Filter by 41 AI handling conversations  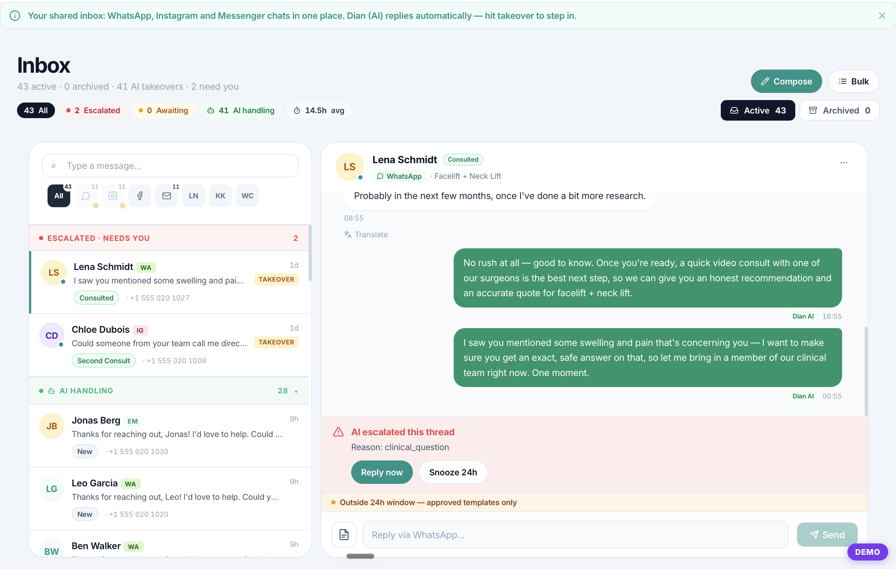(x=241, y=110)
